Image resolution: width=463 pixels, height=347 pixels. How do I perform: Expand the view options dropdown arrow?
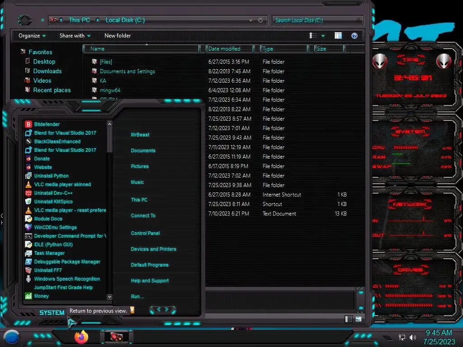pyautogui.click(x=323, y=36)
